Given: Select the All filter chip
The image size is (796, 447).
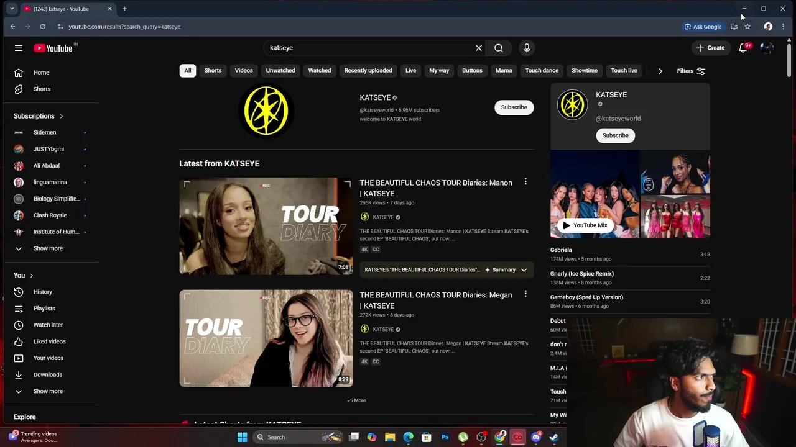Looking at the screenshot, I should pos(187,70).
